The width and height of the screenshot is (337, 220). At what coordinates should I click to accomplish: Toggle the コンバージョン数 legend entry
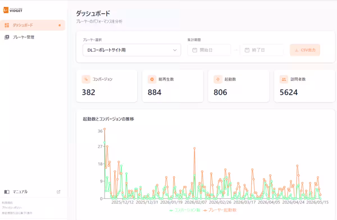(x=185, y=210)
